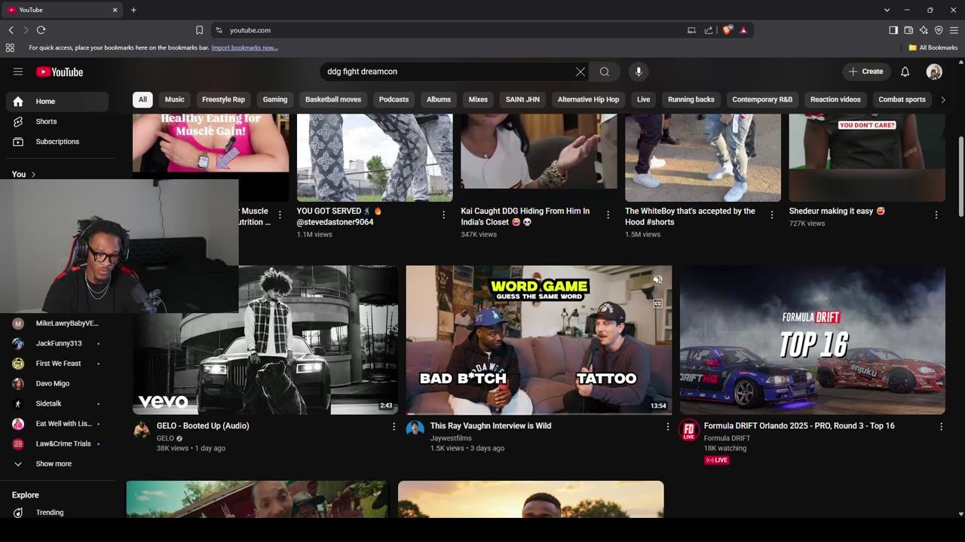
Task: Open the Brave wallet icon
Action: [908, 30]
